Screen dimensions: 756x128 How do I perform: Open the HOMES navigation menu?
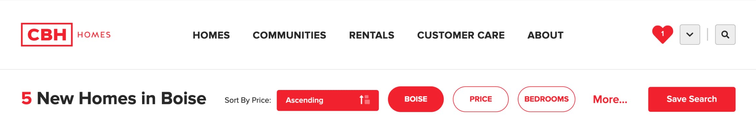tap(211, 35)
